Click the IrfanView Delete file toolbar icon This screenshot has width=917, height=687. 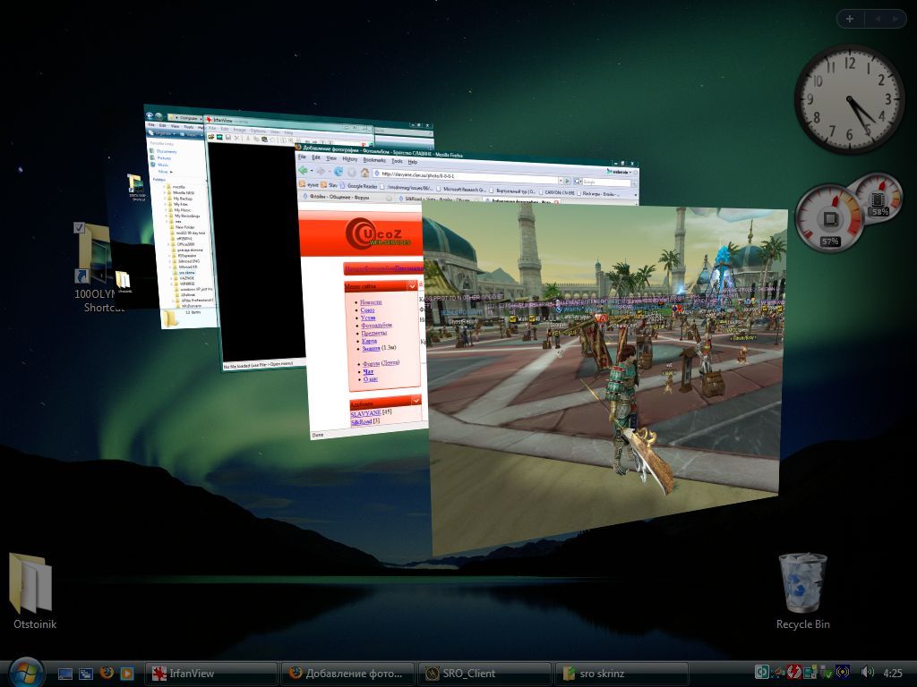(x=236, y=138)
